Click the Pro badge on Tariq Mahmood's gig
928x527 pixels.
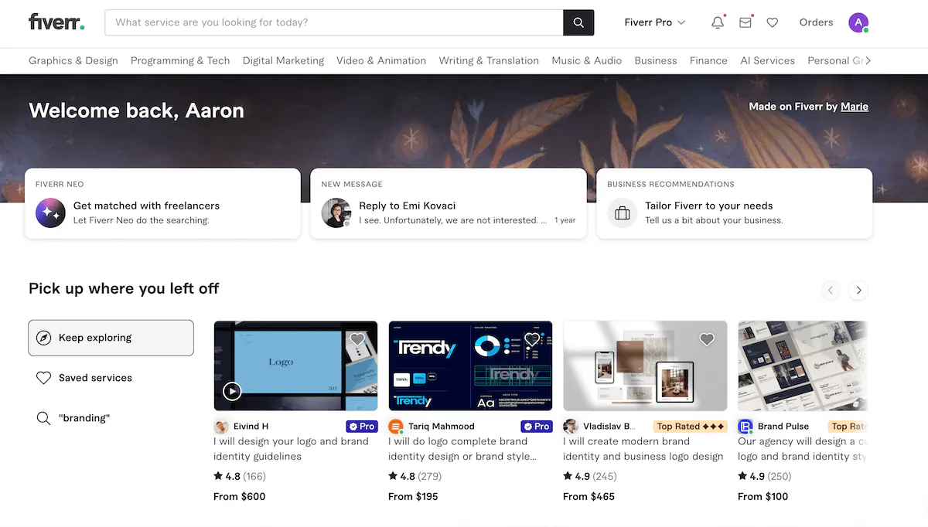[536, 427]
